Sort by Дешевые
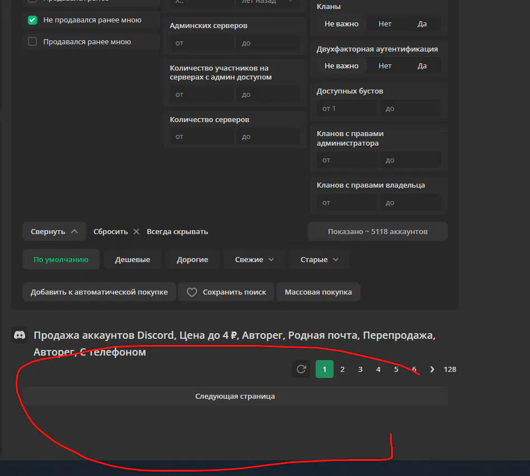530x476 pixels. (x=133, y=259)
